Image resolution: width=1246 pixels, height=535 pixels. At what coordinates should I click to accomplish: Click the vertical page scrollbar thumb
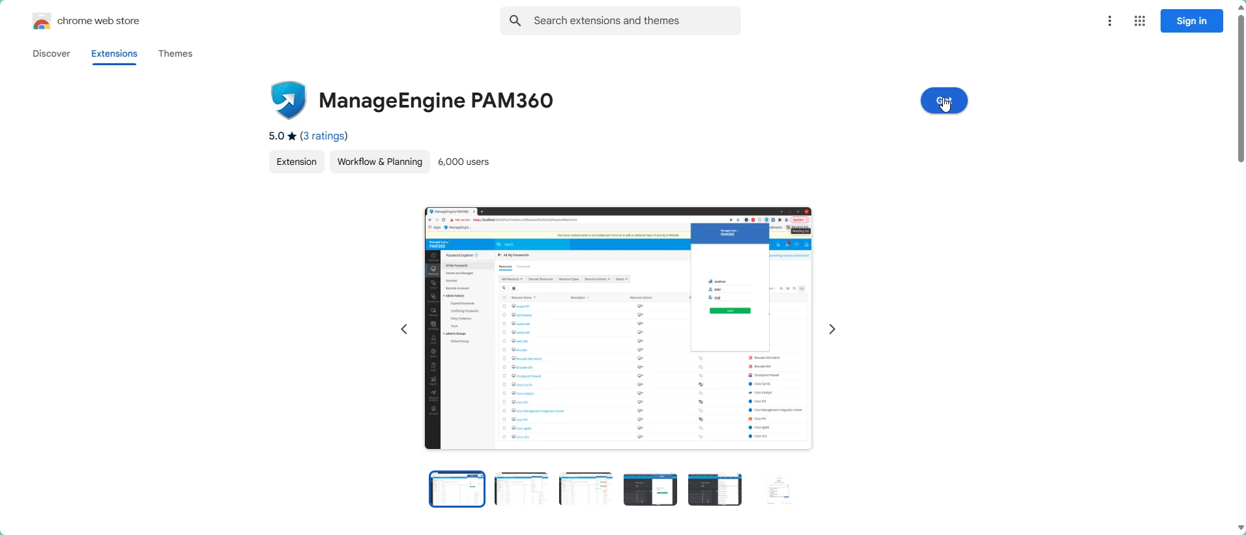click(x=1241, y=88)
